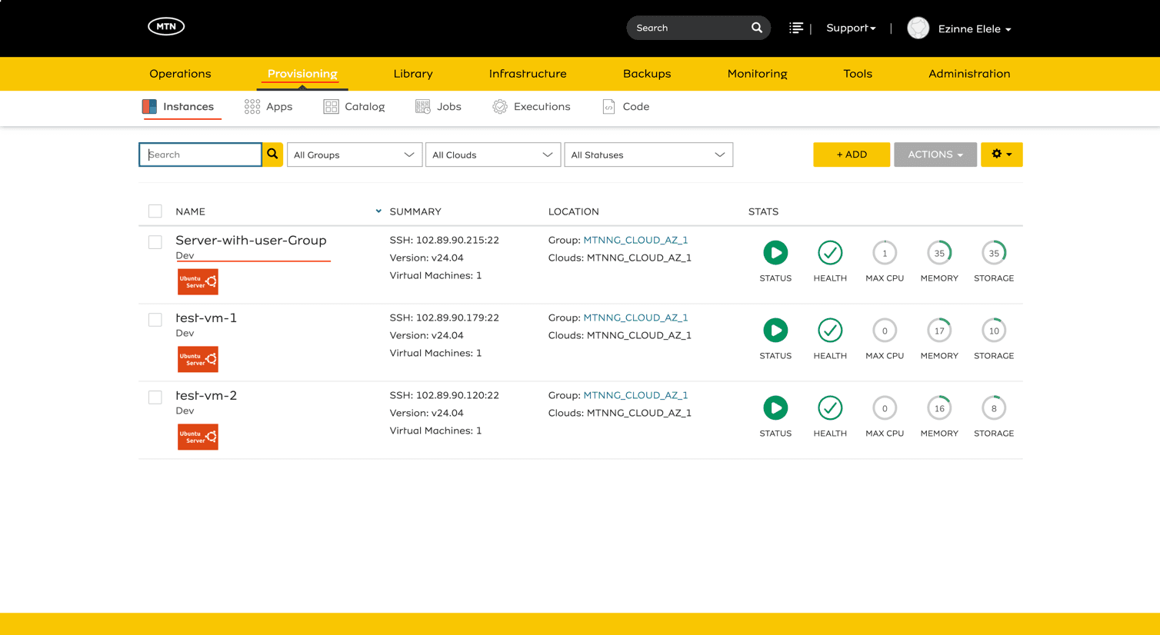Screen dimensions: 1160x635
Task: Check the test-vm-1 row checkbox
Action: point(155,320)
